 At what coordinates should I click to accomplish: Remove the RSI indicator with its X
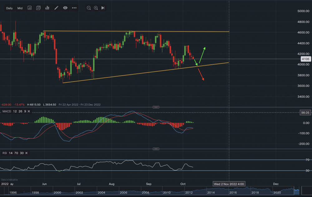pos(26,153)
